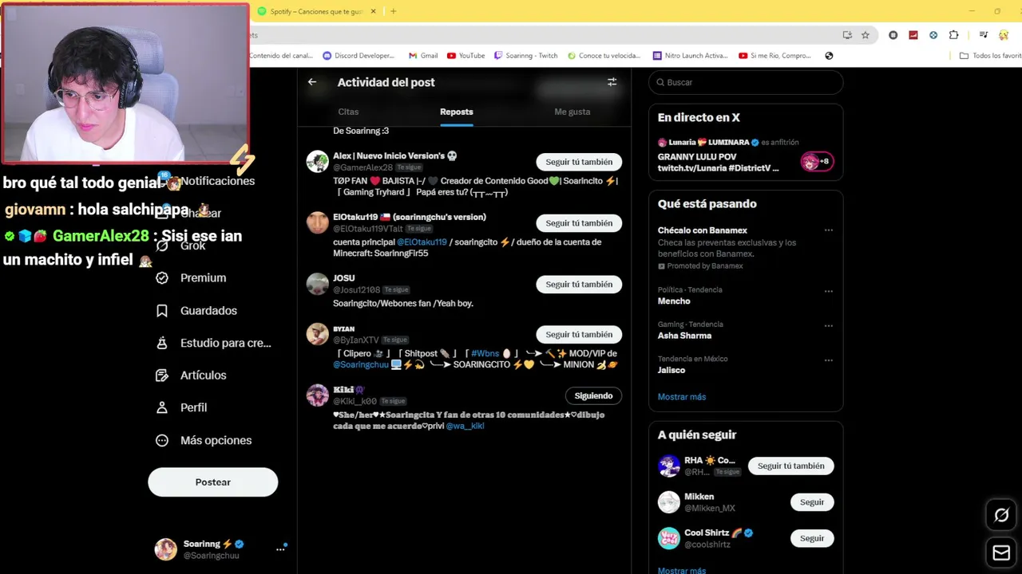Toggle Siguiendo for Kiki
1022x574 pixels.
pyautogui.click(x=593, y=396)
